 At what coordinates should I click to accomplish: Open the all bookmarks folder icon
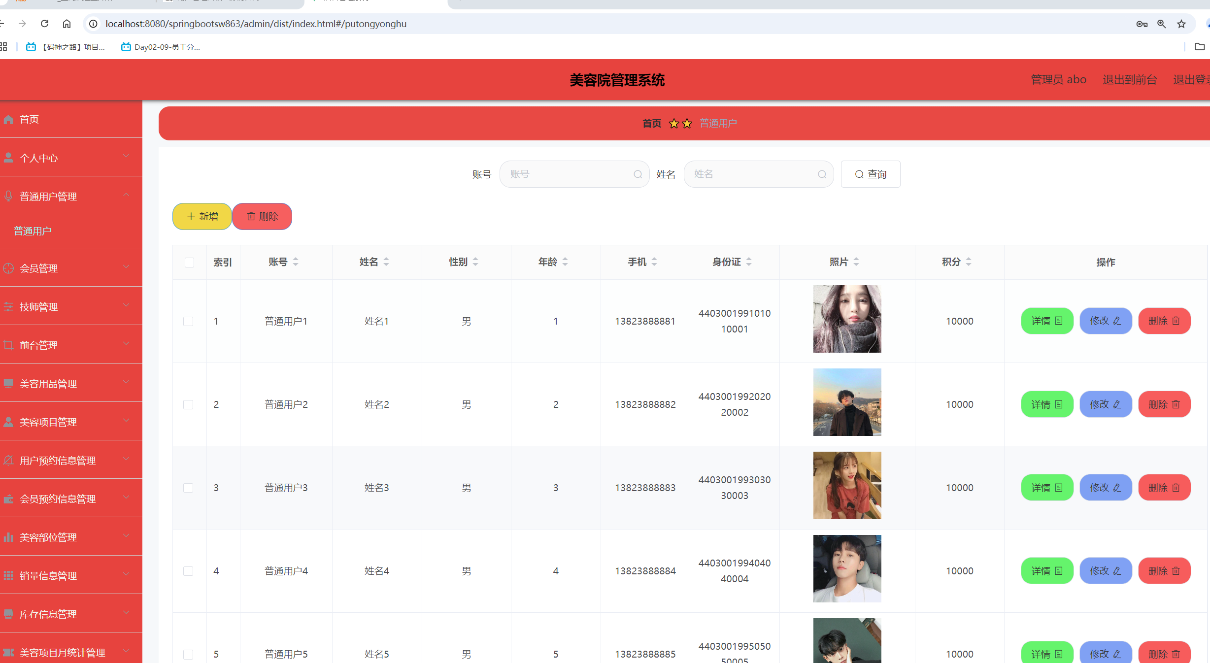pyautogui.click(x=1200, y=47)
